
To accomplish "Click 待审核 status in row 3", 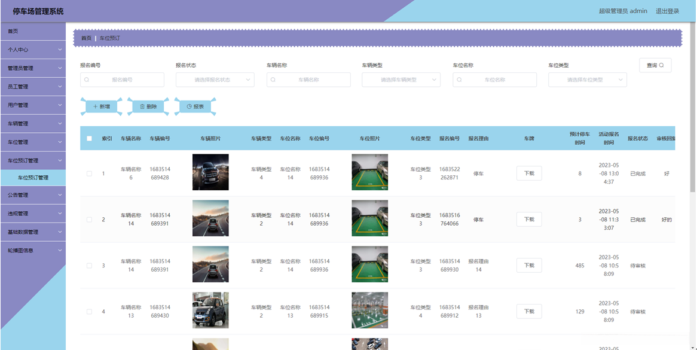I will point(638,266).
